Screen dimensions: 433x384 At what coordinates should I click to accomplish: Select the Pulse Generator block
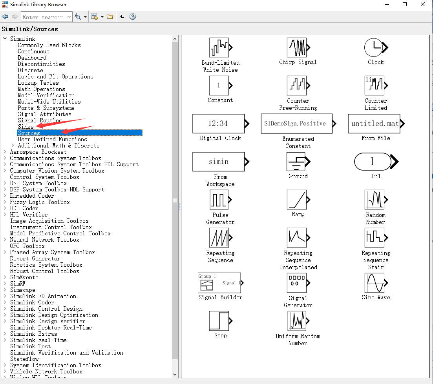pos(220,200)
